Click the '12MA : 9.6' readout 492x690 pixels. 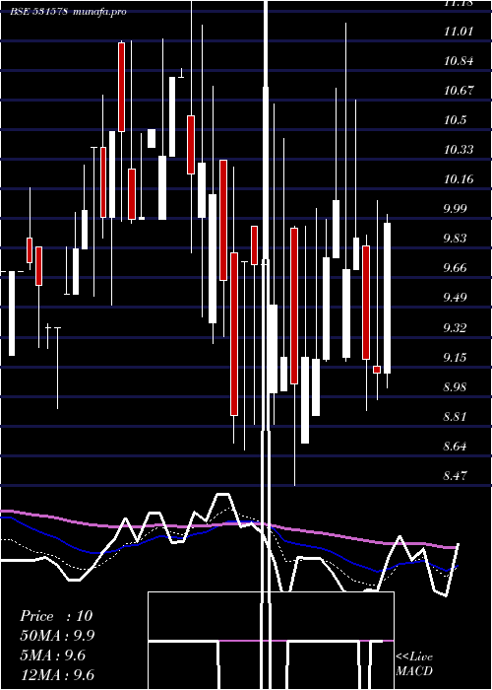point(57,675)
